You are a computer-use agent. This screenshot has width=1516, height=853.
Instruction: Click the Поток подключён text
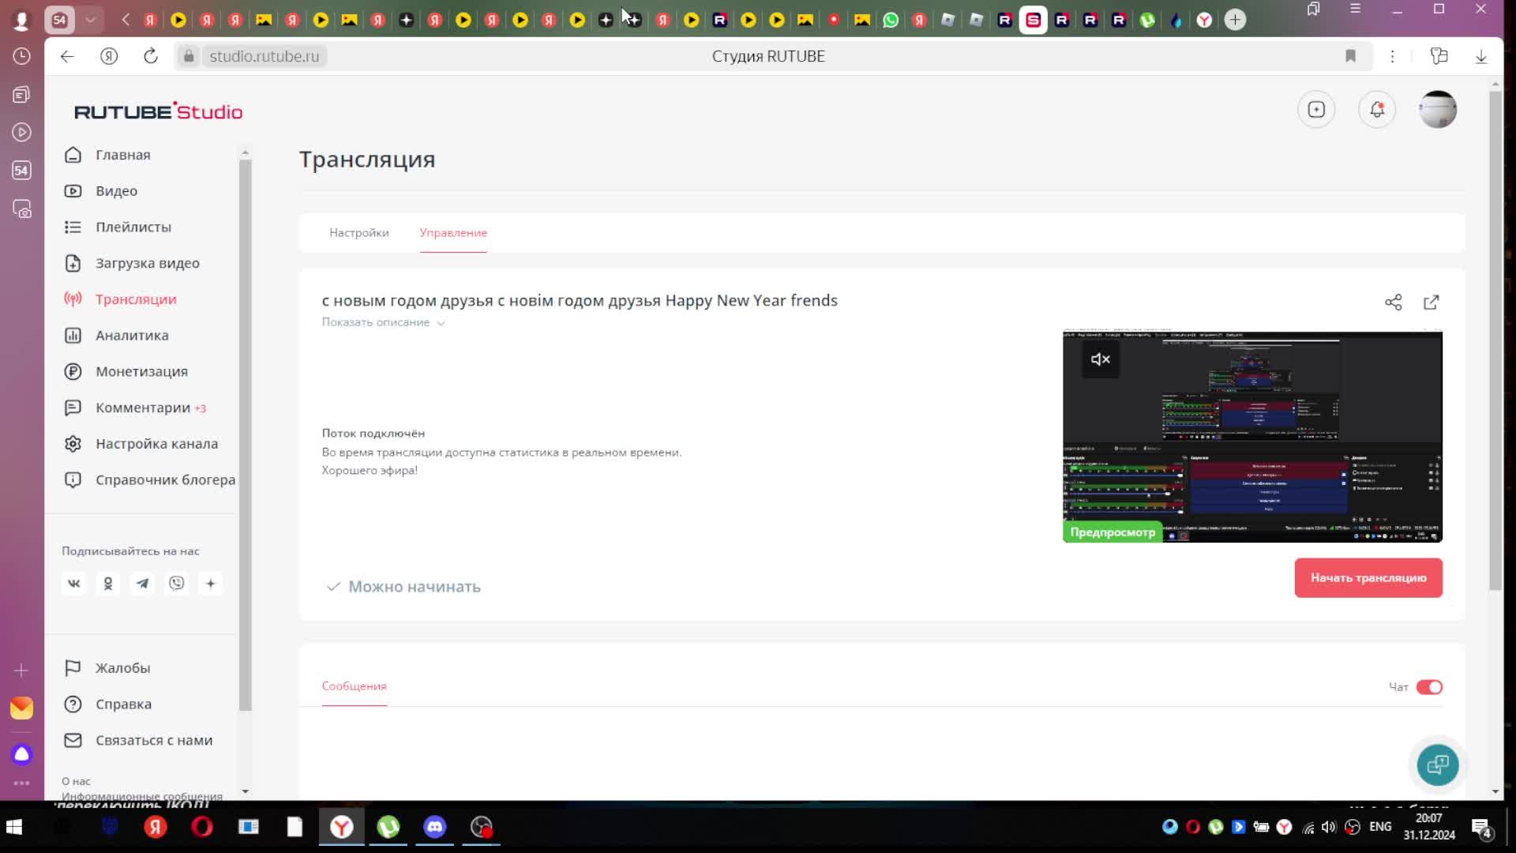[373, 433]
